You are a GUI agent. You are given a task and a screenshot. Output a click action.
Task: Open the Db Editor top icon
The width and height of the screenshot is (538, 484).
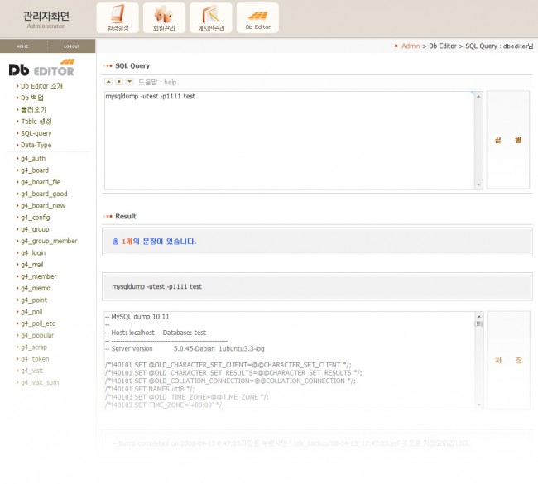click(x=257, y=17)
